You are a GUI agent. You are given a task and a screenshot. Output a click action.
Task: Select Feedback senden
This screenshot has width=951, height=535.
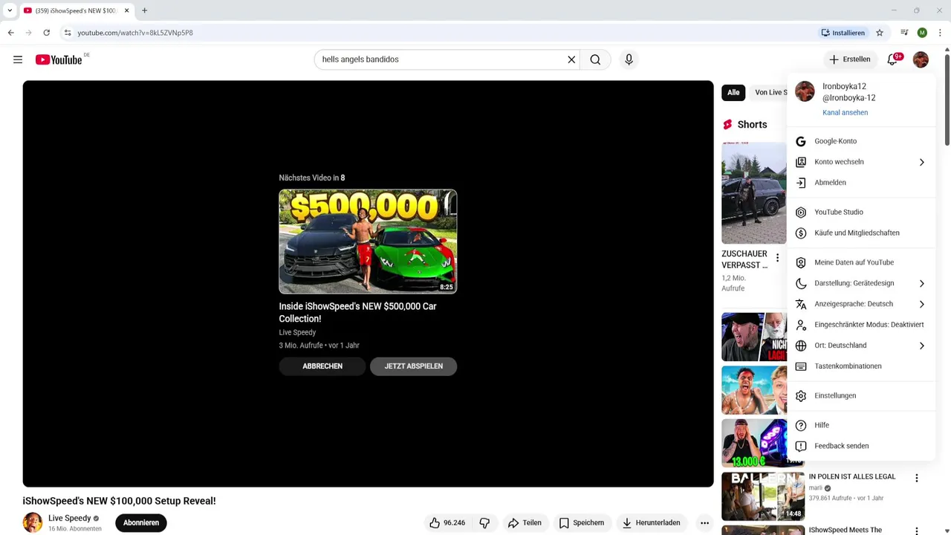point(861,446)
